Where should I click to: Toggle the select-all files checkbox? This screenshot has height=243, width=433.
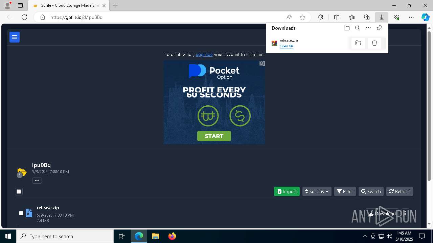click(19, 192)
